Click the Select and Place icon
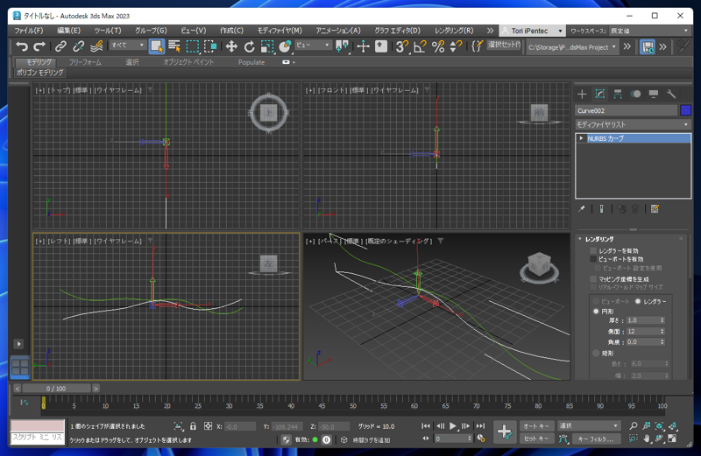The height and width of the screenshot is (456, 701). 285,46
